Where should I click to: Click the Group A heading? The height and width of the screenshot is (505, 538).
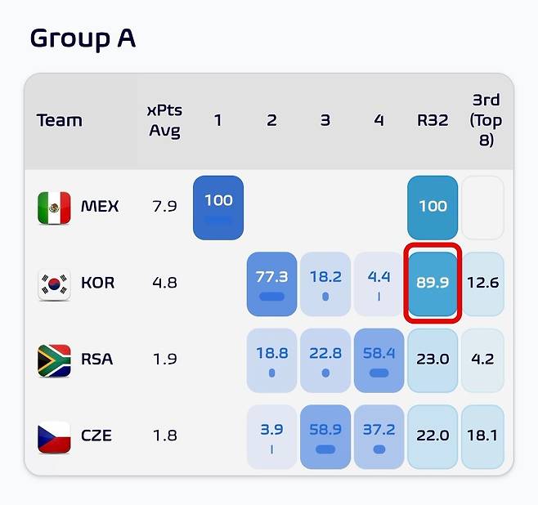click(83, 38)
